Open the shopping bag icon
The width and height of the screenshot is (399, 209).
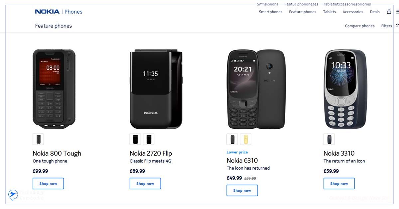(x=389, y=12)
